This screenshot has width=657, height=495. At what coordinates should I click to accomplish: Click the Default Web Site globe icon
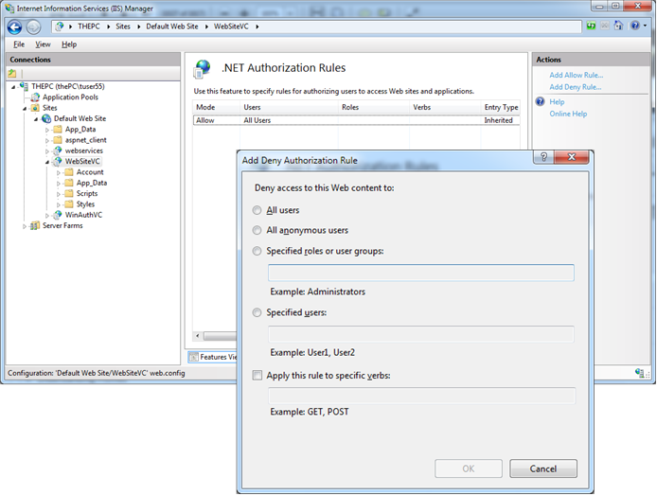tap(46, 118)
